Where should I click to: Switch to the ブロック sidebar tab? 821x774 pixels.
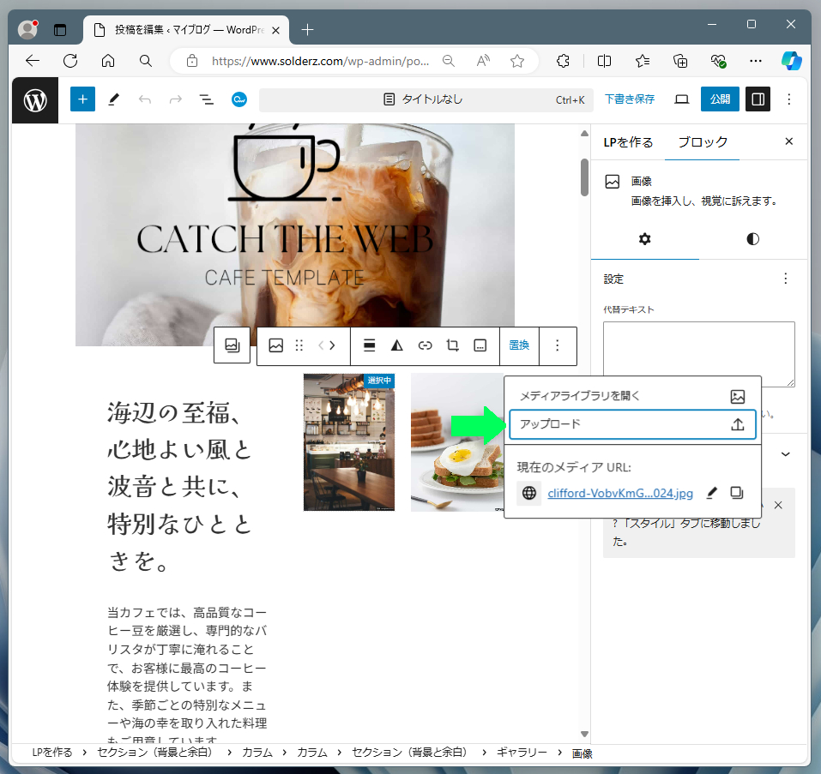703,142
